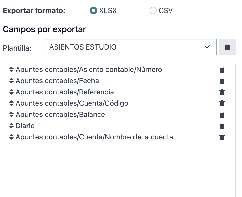Remove Apuntes contables/Balance field
The image size is (242, 197).
click(222, 115)
